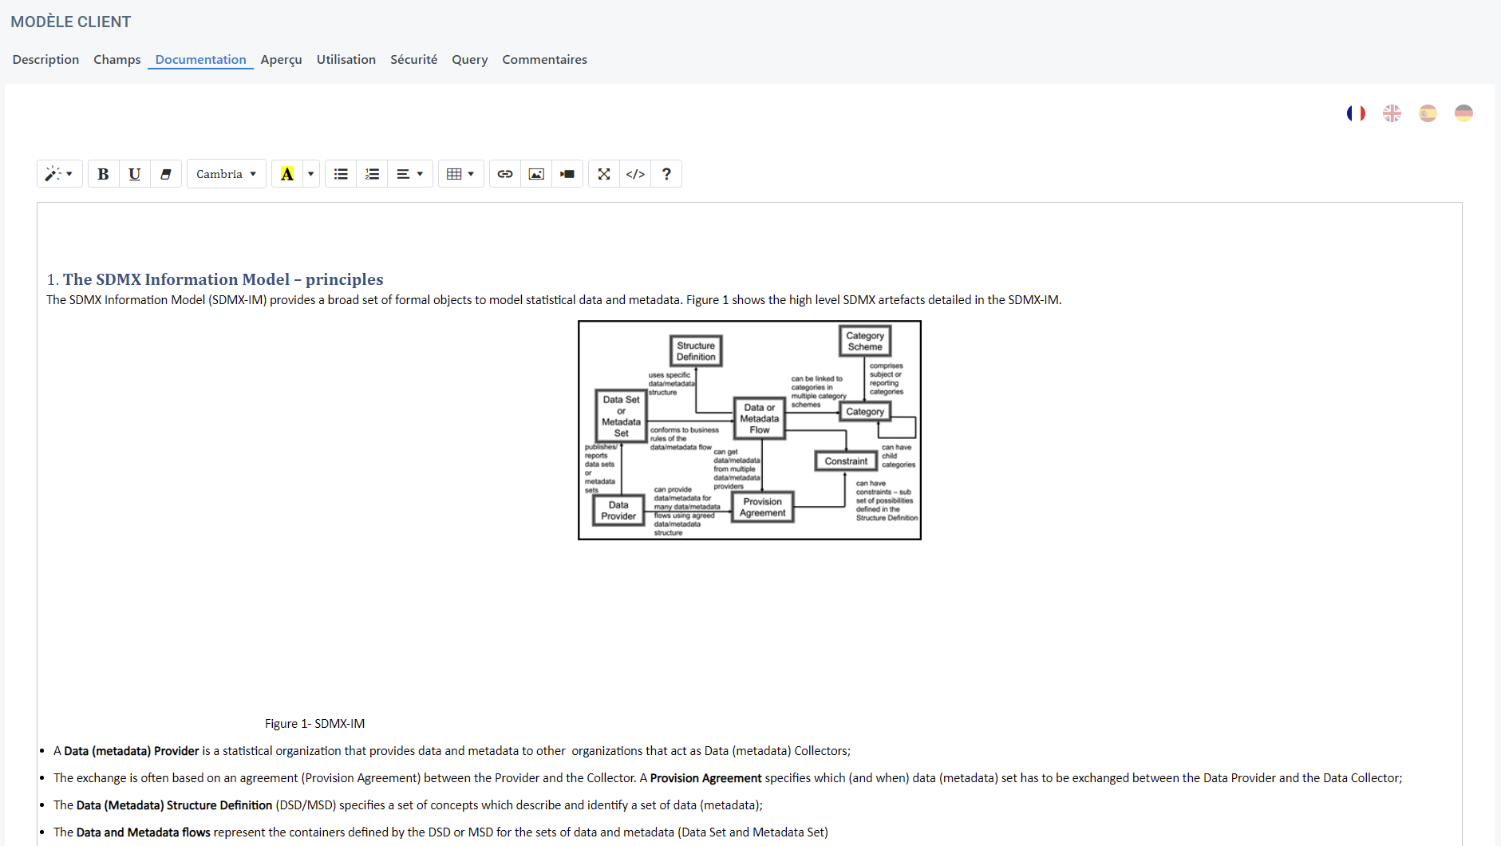Toggle fullscreen editor mode

[604, 174]
